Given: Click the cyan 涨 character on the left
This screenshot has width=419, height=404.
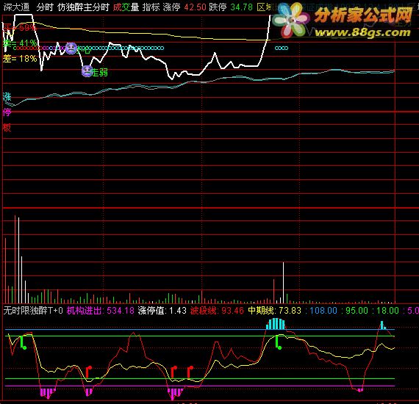Looking at the screenshot, I should point(7,97).
